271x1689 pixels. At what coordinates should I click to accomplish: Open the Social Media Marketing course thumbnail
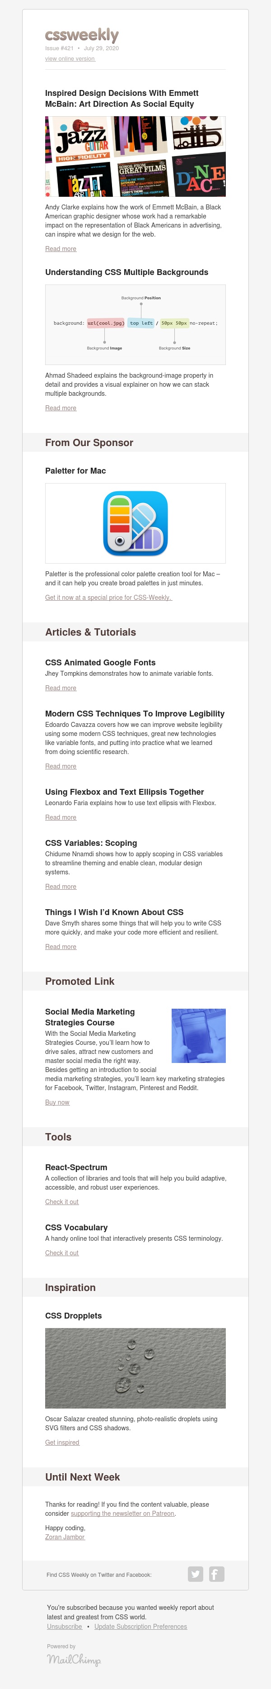click(198, 1035)
